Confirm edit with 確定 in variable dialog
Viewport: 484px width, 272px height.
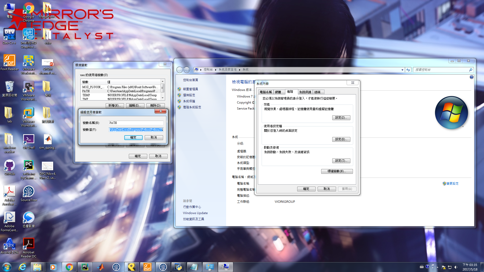tap(133, 138)
